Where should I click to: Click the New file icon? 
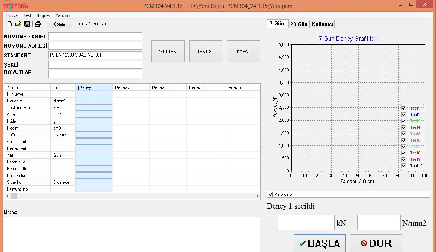click(10, 24)
